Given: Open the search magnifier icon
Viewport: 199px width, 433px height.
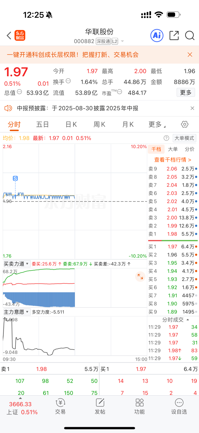Looking at the screenshot, I should coord(190,36).
